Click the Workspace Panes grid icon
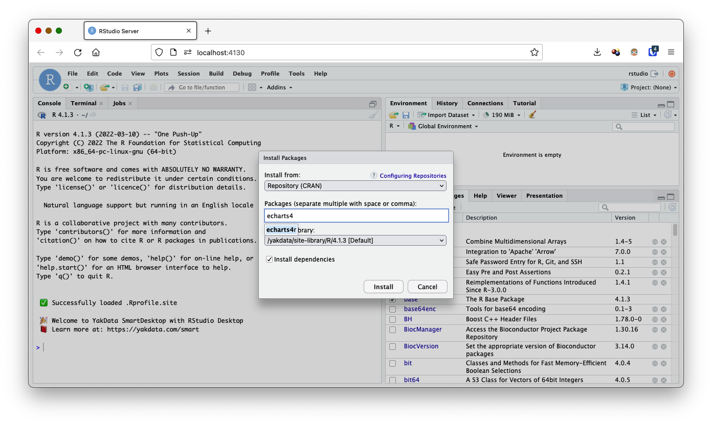Viewport: 712px width, 425px height. pyautogui.click(x=252, y=87)
